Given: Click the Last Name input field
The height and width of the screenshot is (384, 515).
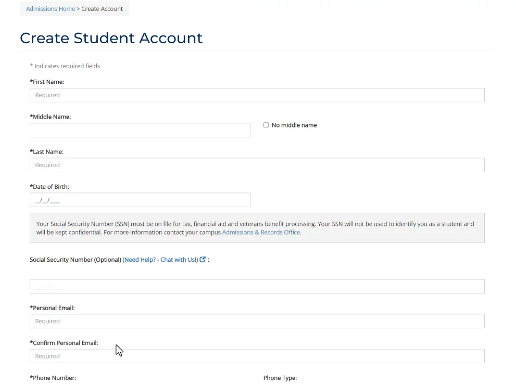Looking at the screenshot, I should pyautogui.click(x=257, y=164).
